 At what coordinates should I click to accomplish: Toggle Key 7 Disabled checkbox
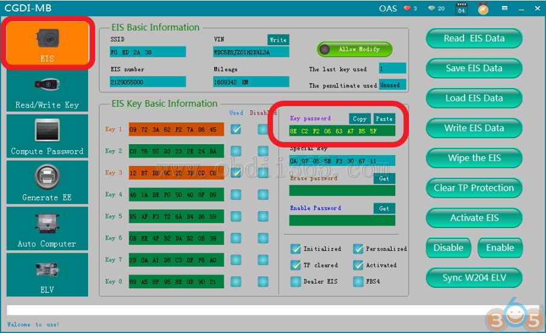263,260
